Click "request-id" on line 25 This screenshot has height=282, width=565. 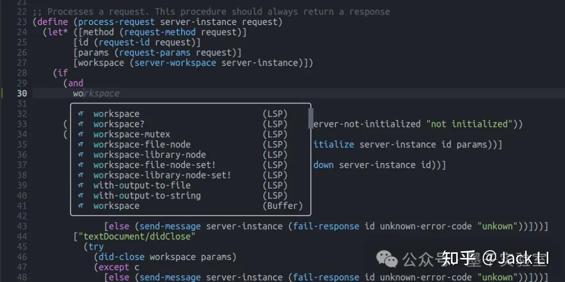(125, 42)
